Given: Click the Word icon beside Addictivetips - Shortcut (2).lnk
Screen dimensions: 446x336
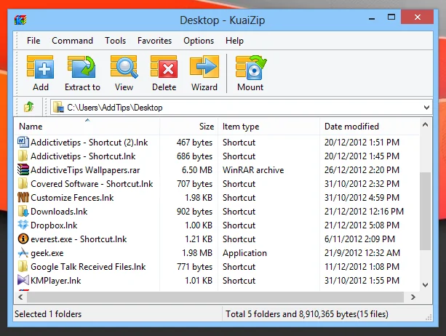Looking at the screenshot, I should [23, 142].
